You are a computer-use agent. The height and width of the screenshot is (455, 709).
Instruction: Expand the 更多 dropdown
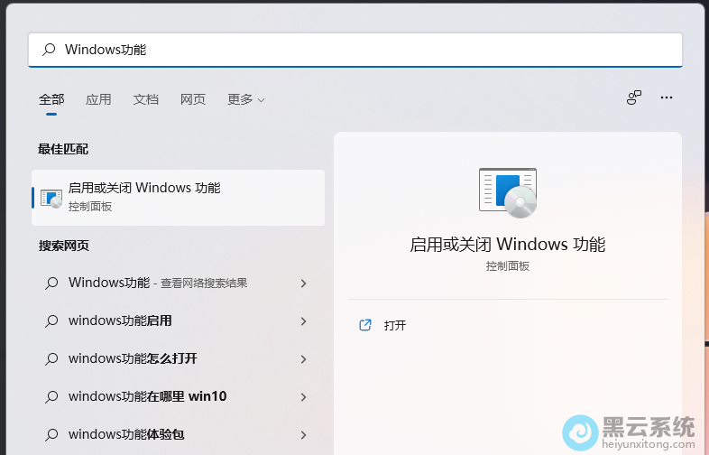245,99
